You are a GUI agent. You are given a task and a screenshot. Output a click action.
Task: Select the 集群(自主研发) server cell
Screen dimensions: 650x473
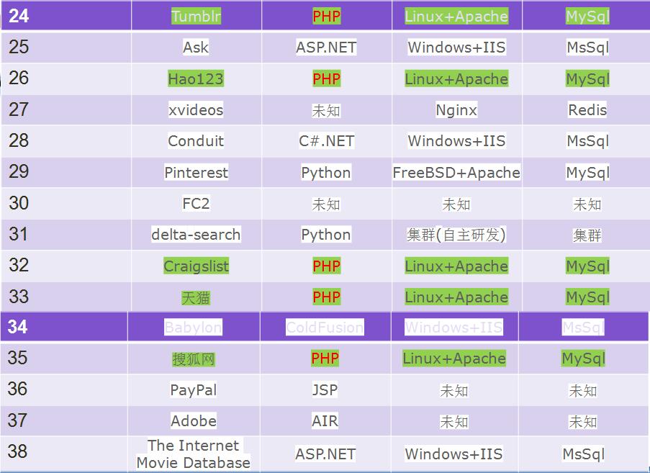pyautogui.click(x=456, y=235)
